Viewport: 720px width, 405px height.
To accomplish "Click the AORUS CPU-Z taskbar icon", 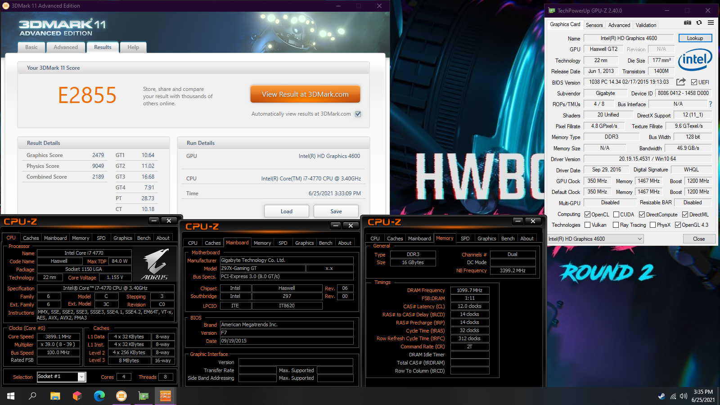I will 166,396.
